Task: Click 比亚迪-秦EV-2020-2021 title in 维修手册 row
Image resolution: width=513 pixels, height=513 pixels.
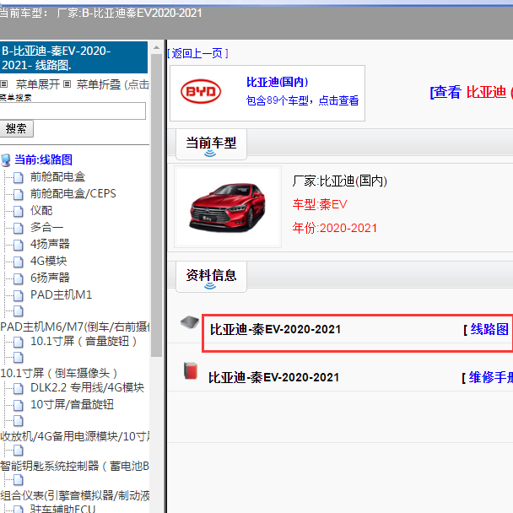Action: coord(274,377)
